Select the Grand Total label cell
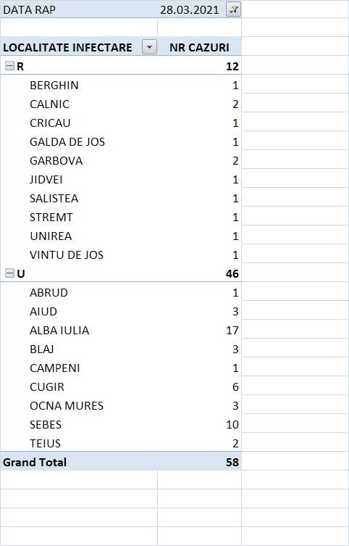Viewport: 349px width, 546px height. pyautogui.click(x=79, y=463)
